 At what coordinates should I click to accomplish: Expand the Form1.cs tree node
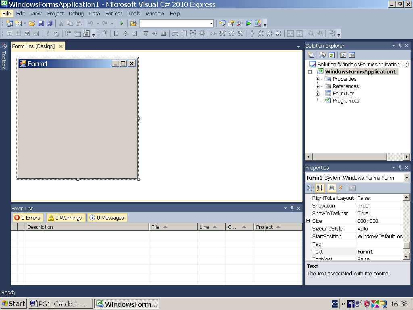(x=318, y=94)
